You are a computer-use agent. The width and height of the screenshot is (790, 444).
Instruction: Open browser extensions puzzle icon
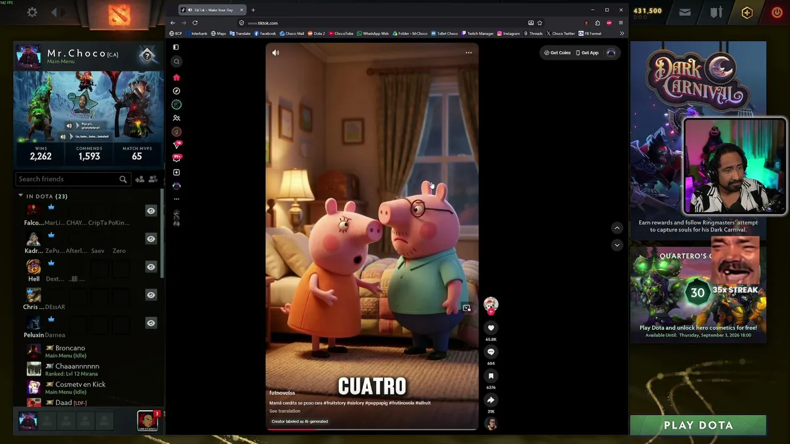597,23
